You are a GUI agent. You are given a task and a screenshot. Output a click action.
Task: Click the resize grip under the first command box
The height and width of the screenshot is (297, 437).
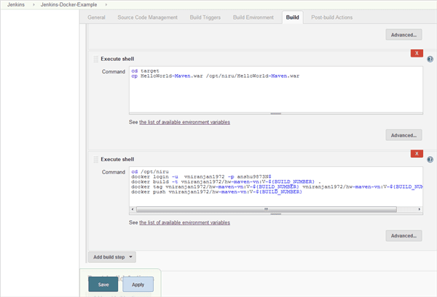[275, 113]
